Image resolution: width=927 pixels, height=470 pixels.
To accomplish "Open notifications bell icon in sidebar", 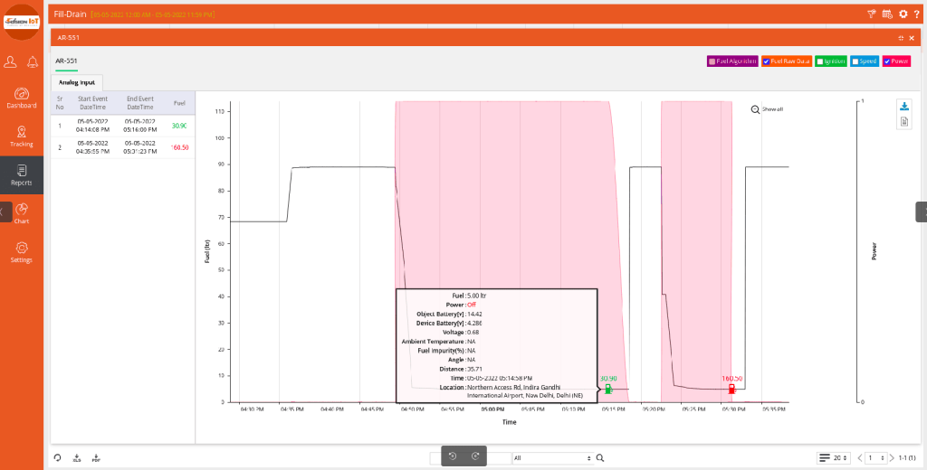I will 33,61.
